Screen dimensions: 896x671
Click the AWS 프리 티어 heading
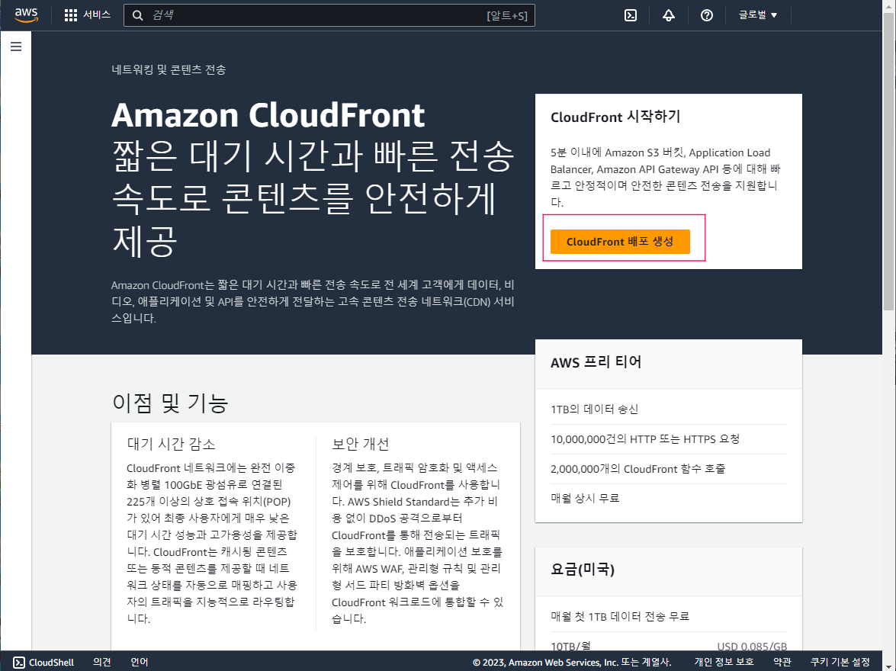tap(596, 361)
